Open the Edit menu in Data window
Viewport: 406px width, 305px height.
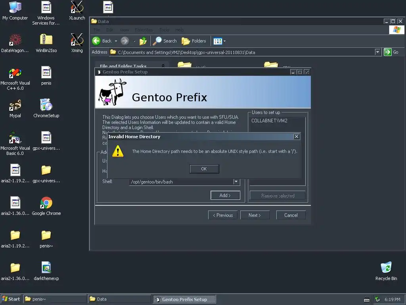pyautogui.click(x=109, y=30)
